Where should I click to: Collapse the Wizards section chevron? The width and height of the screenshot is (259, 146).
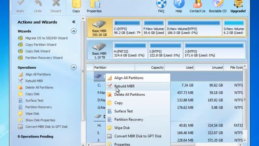point(74,31)
